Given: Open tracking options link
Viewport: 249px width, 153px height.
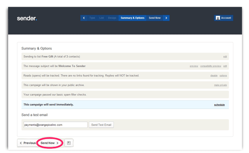Looking at the screenshot, I should pyautogui.click(x=223, y=76).
